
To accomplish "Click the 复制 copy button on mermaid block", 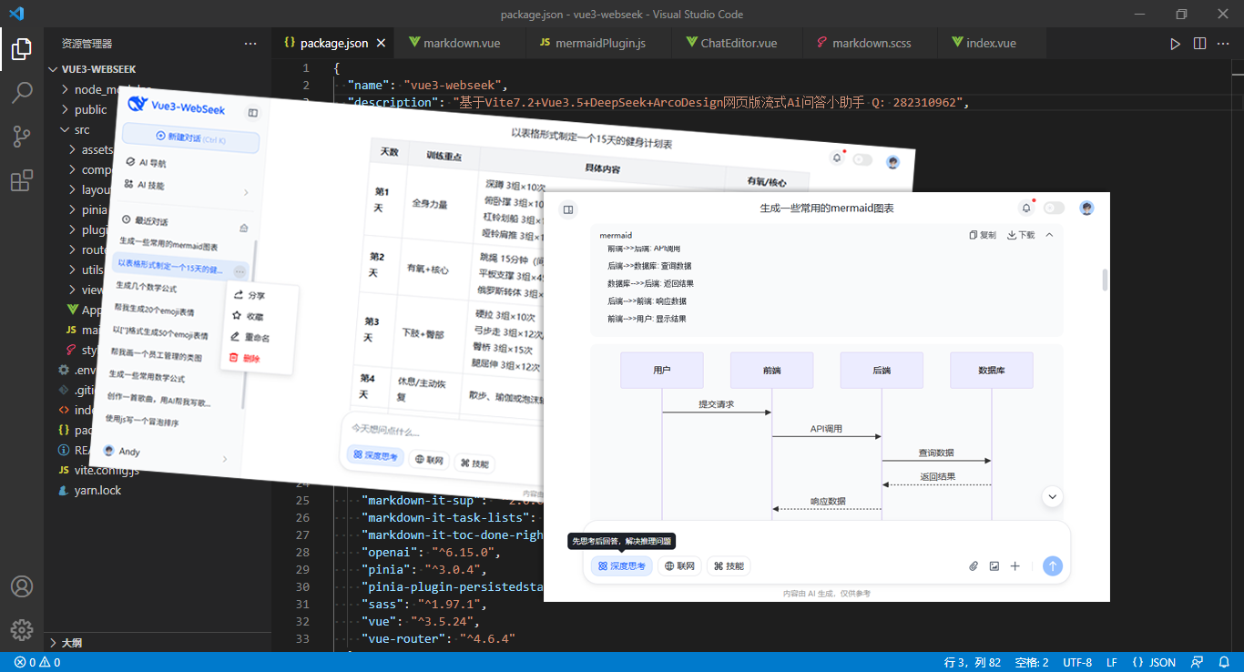I will click(983, 235).
